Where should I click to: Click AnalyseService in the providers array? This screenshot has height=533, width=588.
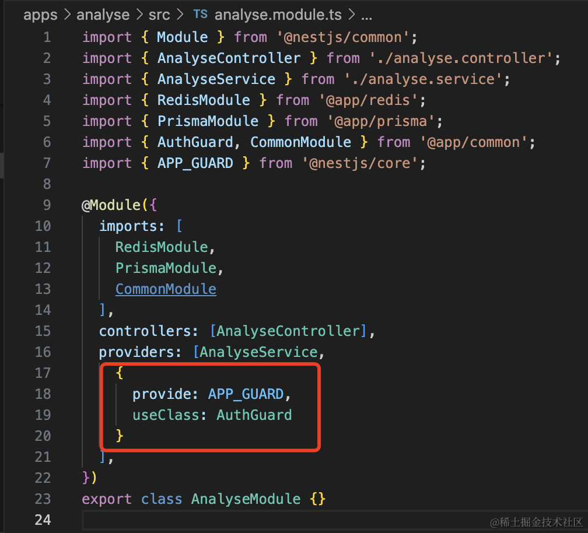click(258, 352)
